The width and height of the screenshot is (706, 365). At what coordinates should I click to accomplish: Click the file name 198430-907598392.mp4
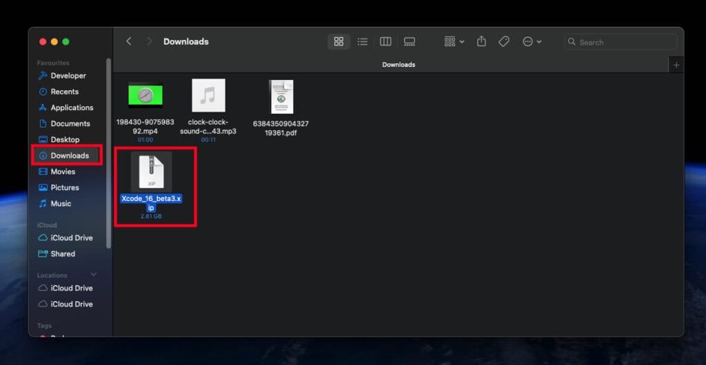click(x=145, y=127)
